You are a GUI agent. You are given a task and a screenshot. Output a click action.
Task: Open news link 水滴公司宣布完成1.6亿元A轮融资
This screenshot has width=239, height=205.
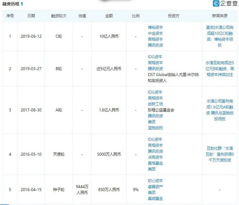pyautogui.click(x=220, y=110)
